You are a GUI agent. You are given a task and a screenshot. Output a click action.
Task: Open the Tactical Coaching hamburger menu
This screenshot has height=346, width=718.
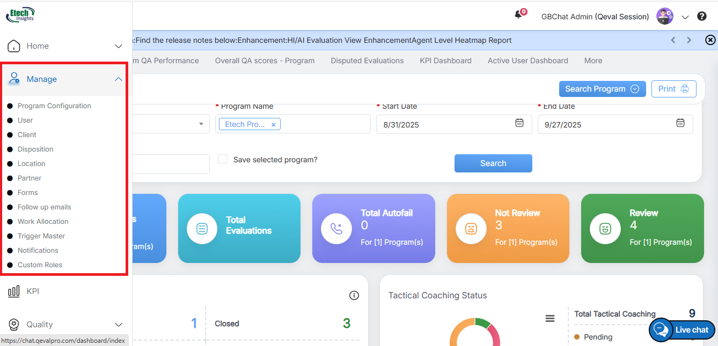[x=550, y=319]
